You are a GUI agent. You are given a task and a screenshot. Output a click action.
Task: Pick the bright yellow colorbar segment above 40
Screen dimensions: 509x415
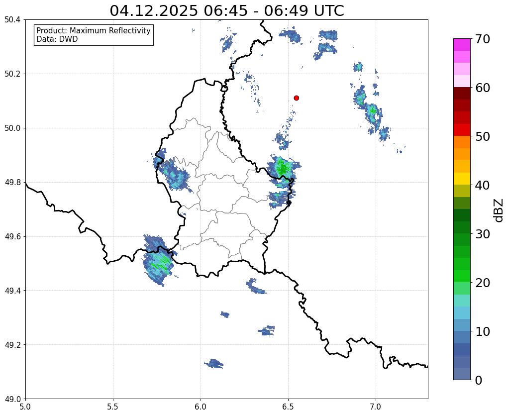click(x=462, y=179)
